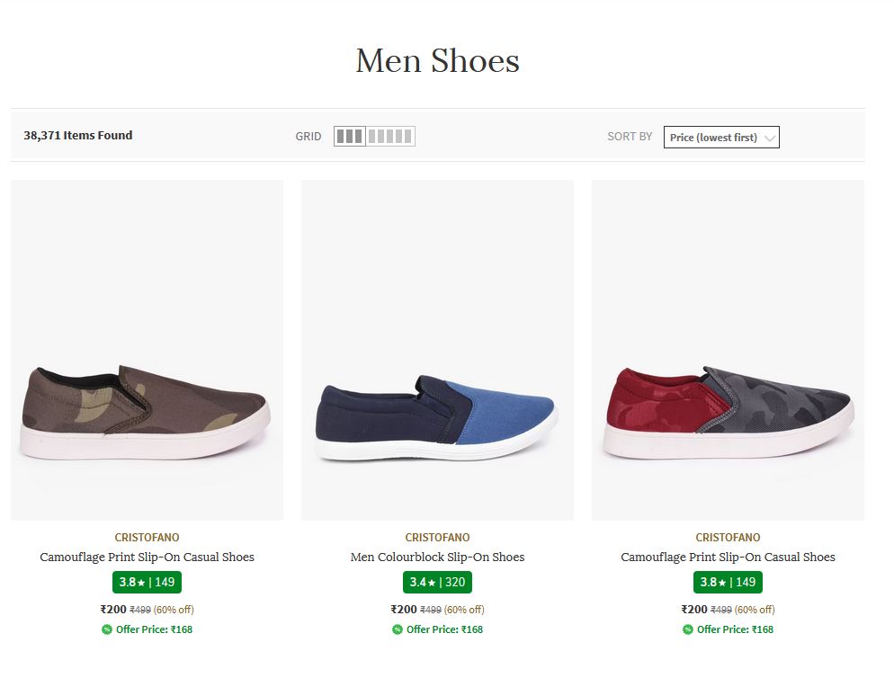Open red grey camouflage shoe image
The image size is (894, 687).
coord(728,350)
